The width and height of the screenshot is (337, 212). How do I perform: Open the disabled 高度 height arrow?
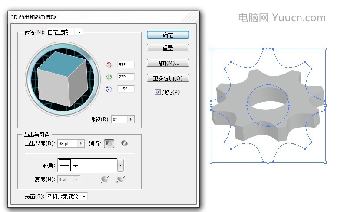click(x=76, y=180)
